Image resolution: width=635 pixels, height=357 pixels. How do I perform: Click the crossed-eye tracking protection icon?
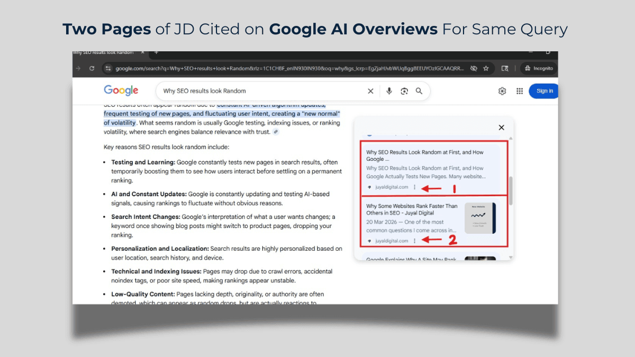click(x=474, y=69)
